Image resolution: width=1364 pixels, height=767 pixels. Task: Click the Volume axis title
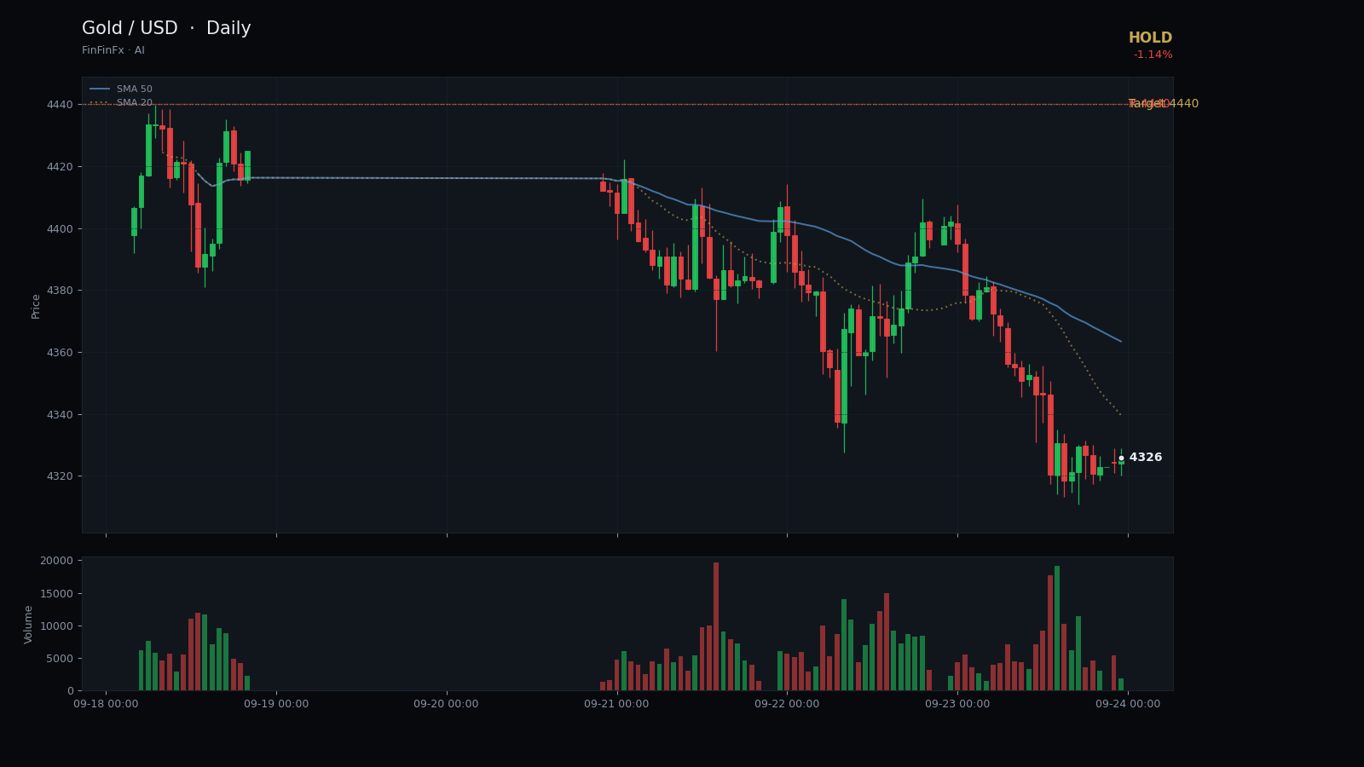(29, 625)
